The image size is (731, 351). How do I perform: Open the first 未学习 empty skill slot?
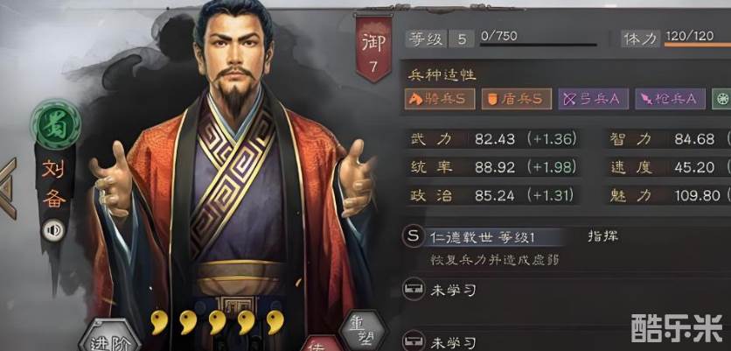click(439, 291)
